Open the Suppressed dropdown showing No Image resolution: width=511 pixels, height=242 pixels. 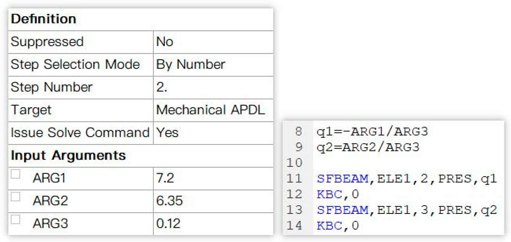click(213, 42)
